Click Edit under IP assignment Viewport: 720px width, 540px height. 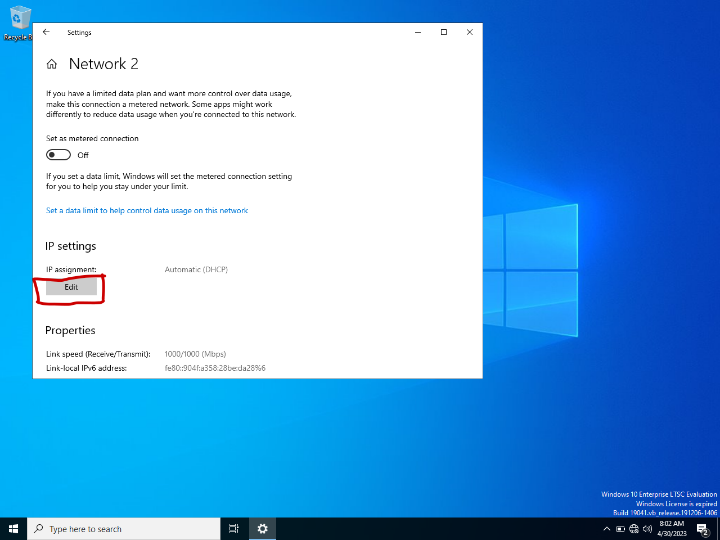pos(71,287)
